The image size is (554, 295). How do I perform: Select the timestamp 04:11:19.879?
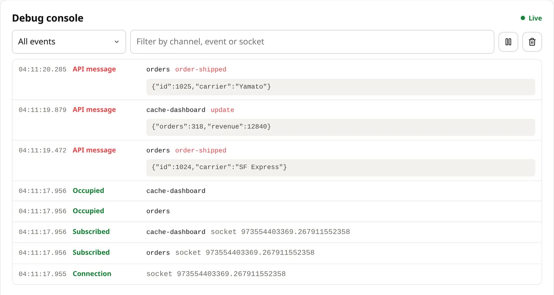coord(42,110)
